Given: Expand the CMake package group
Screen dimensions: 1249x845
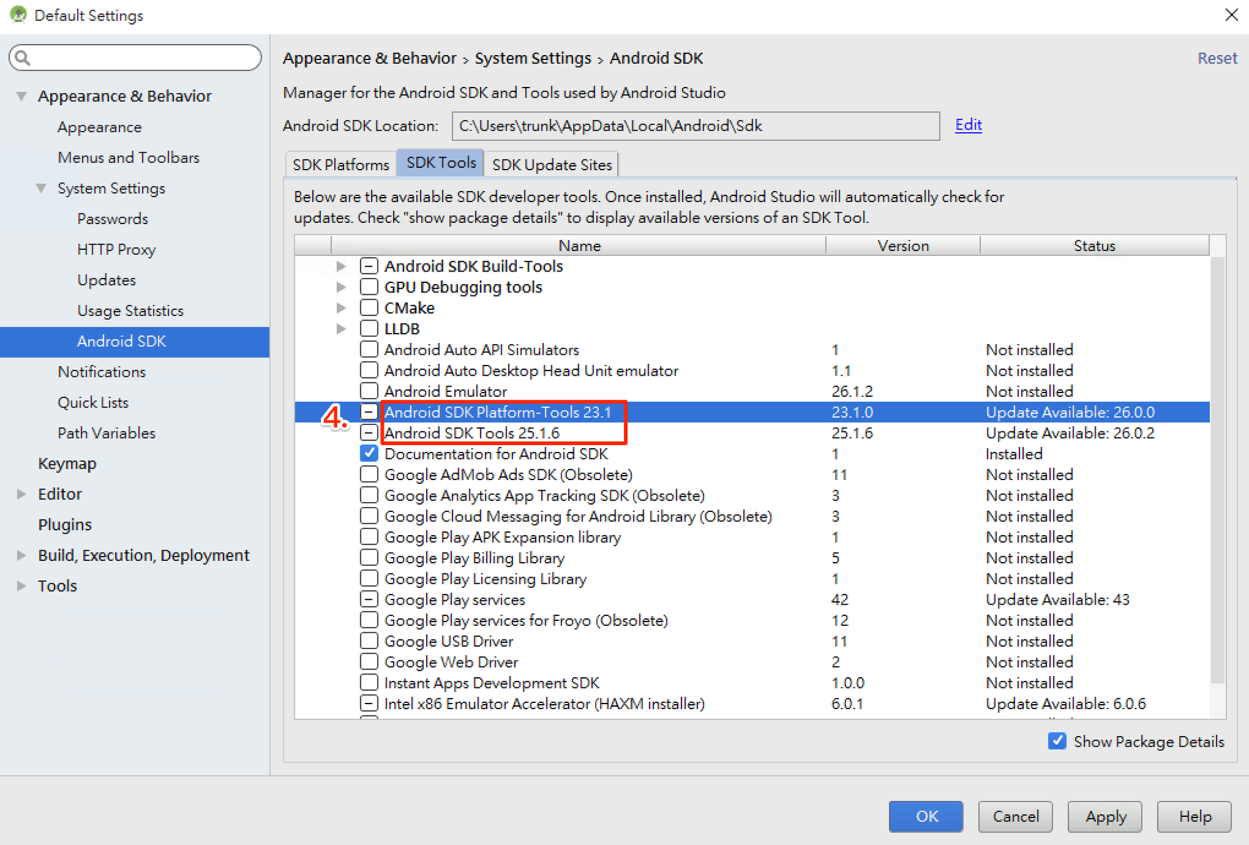Looking at the screenshot, I should coord(341,308).
